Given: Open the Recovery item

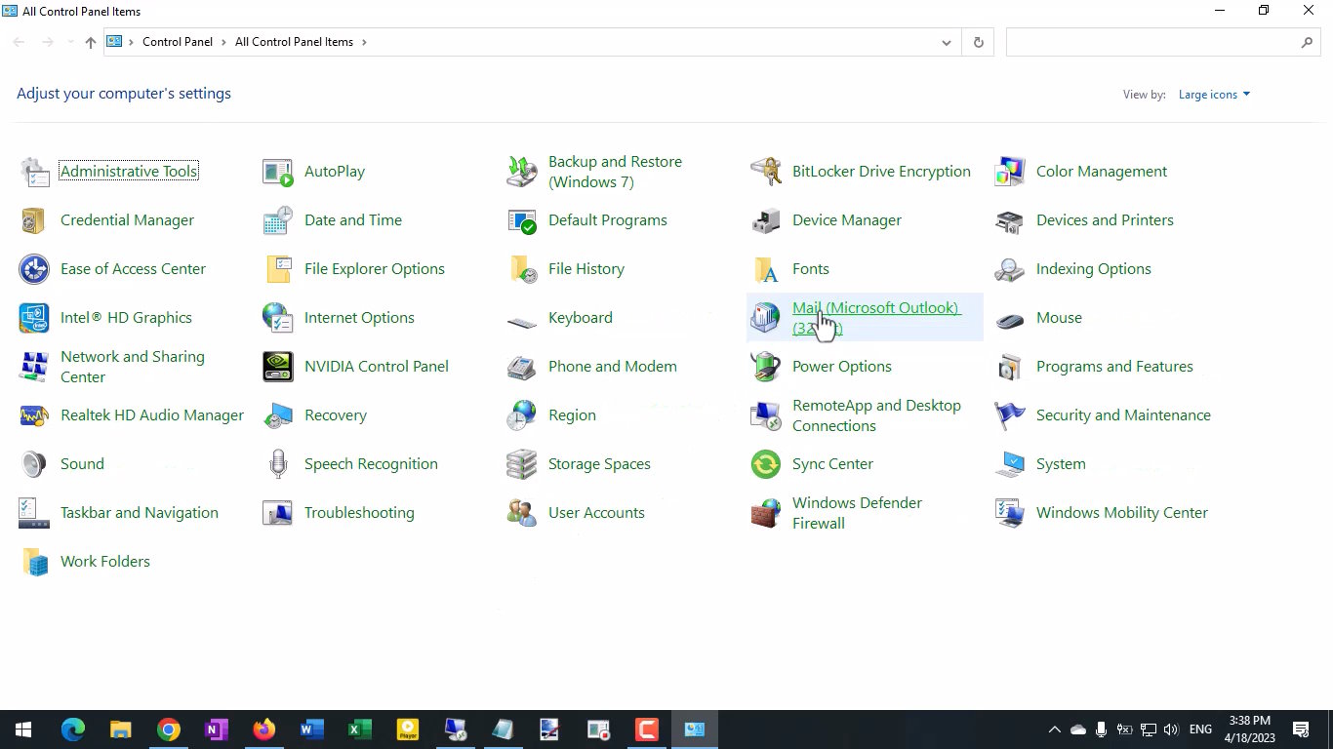Looking at the screenshot, I should click(315, 415).
